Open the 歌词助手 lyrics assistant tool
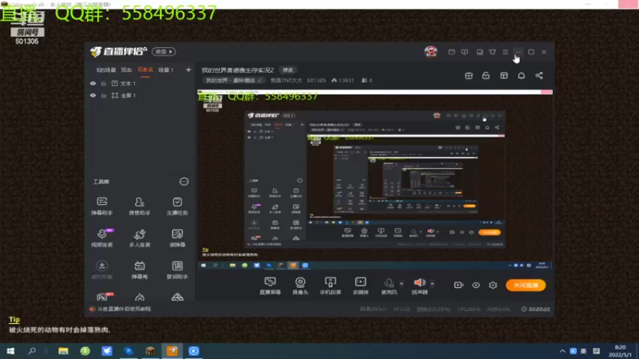This screenshot has width=639, height=359. click(177, 270)
